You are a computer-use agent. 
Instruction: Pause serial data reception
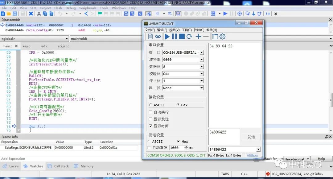(174, 37)
